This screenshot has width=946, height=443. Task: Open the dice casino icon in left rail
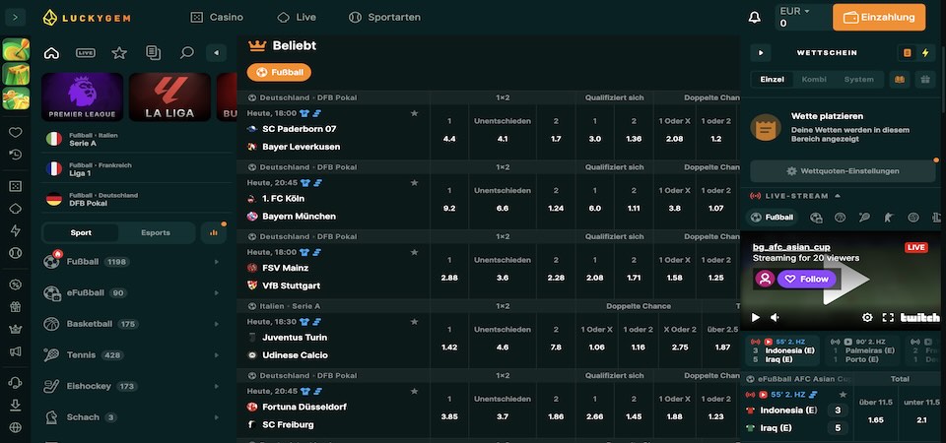click(16, 186)
